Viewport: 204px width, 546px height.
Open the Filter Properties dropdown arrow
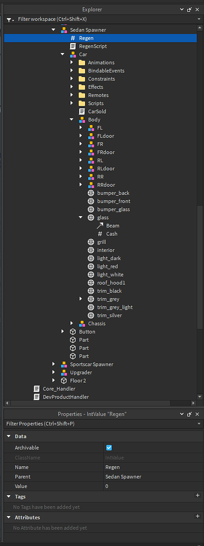[x=199, y=424]
